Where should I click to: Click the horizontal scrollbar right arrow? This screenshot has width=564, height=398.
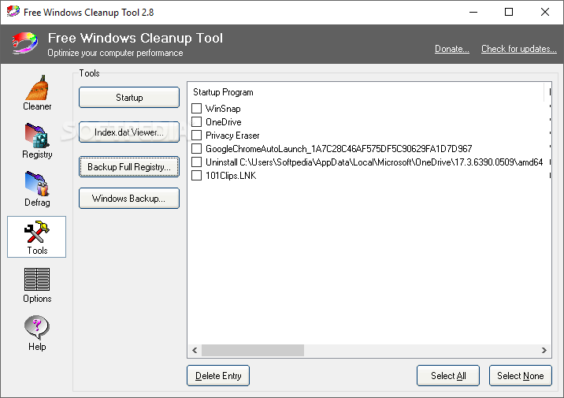(544, 350)
